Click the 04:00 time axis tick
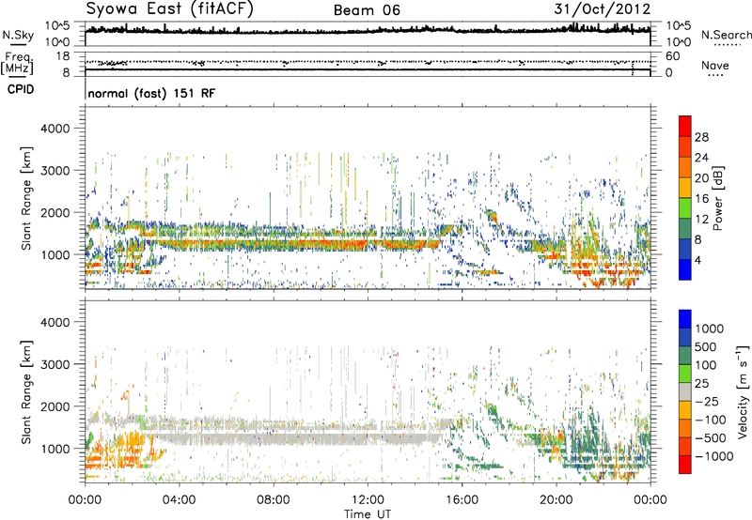 pos(179,500)
